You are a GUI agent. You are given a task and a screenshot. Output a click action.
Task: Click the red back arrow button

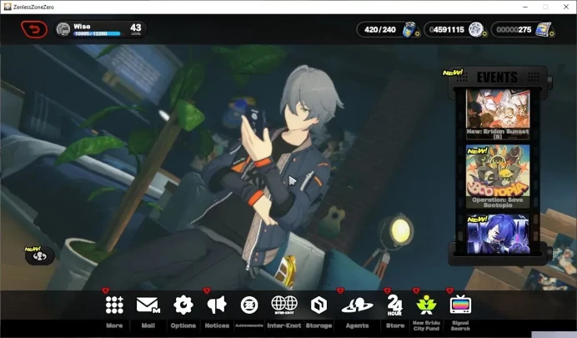point(34,29)
